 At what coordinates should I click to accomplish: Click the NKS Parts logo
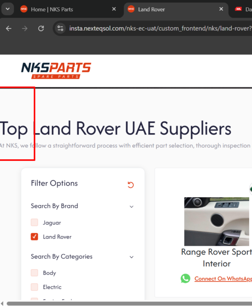56,70
